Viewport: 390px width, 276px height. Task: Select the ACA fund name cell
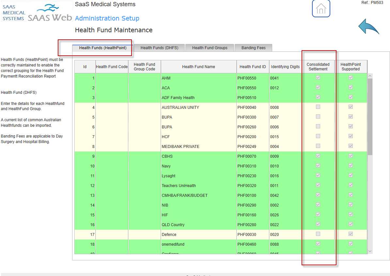pyautogui.click(x=198, y=88)
